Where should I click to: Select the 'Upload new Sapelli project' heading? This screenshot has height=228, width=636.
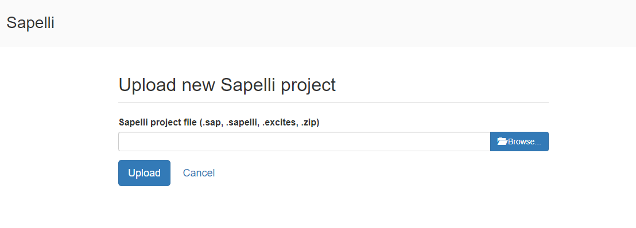click(227, 85)
